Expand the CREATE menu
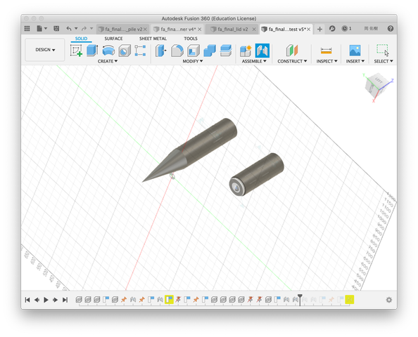Screen dimensions: 418x337 [108, 61]
